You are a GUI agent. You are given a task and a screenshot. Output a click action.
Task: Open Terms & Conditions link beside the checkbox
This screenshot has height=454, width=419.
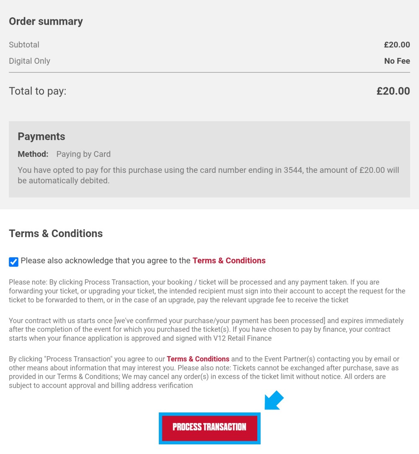229,261
